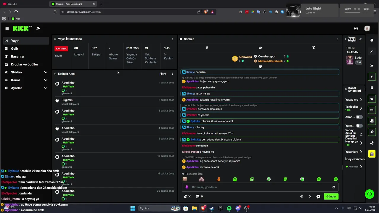Click the Late Night track progress bar
Image resolution: width=379 pixels, height=213 pixels.
point(352,12)
